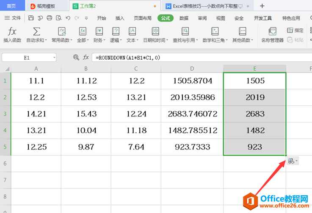Open the Math and Trig functions icon
Viewport: 312px width, 213px height.
(x=215, y=31)
